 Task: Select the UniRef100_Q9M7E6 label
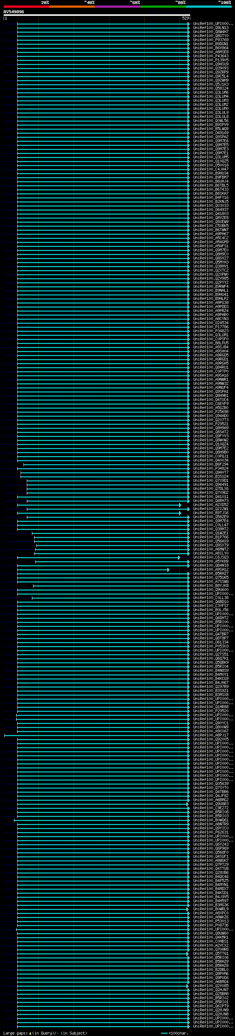211,141
